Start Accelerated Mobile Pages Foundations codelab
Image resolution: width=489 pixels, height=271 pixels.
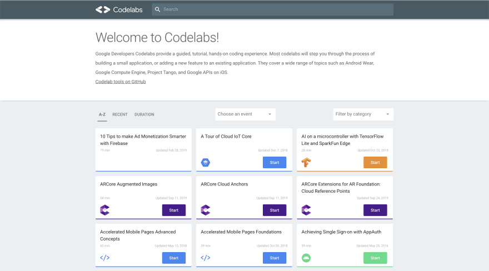coord(275,258)
